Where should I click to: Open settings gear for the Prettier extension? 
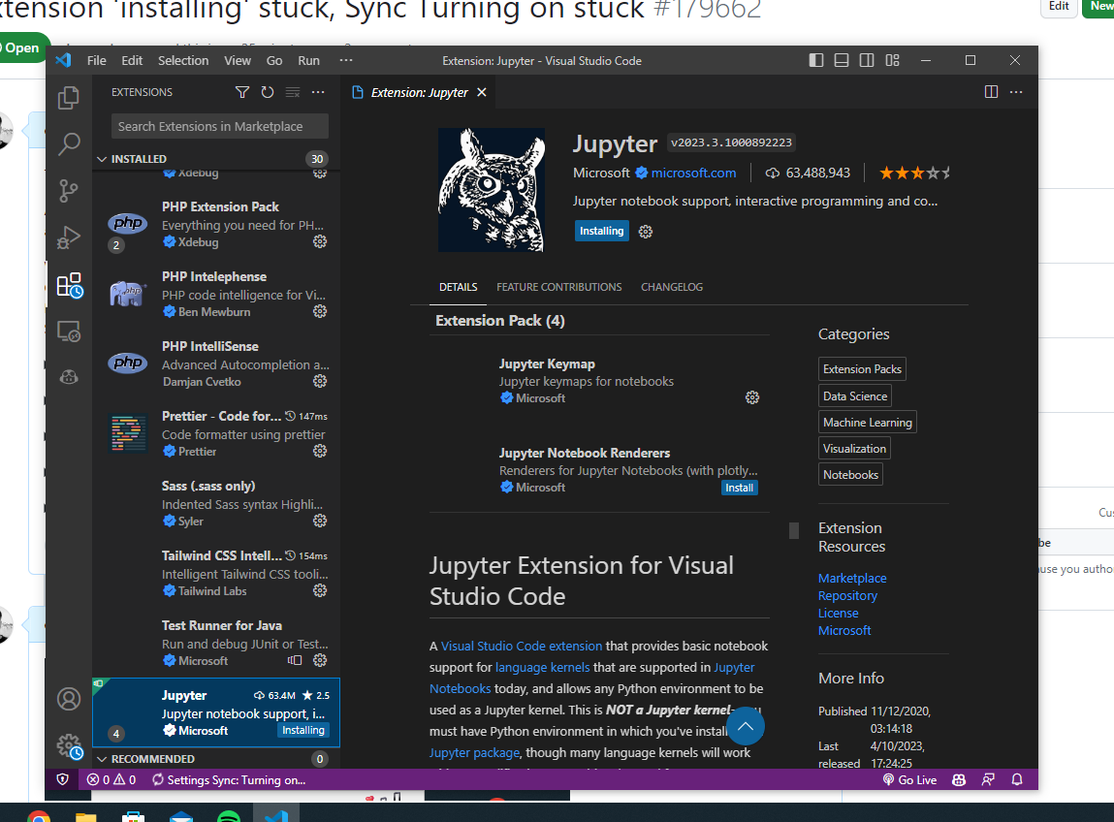[320, 451]
